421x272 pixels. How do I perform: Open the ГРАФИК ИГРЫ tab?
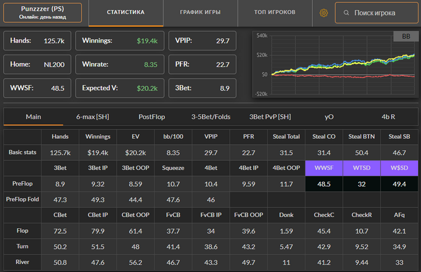(200, 13)
